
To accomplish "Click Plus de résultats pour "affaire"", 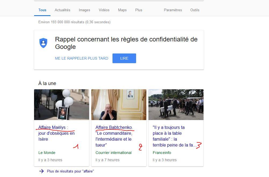I will click(x=70, y=171).
